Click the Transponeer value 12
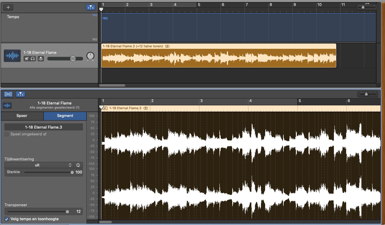385x225 pixels. pos(79,212)
